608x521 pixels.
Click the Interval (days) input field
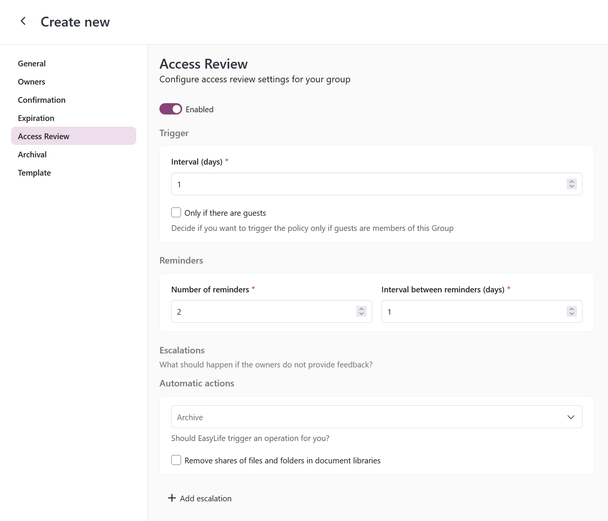342,184
